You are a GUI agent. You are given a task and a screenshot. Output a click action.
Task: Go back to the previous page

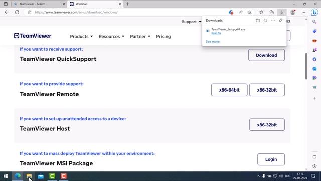click(x=7, y=12)
